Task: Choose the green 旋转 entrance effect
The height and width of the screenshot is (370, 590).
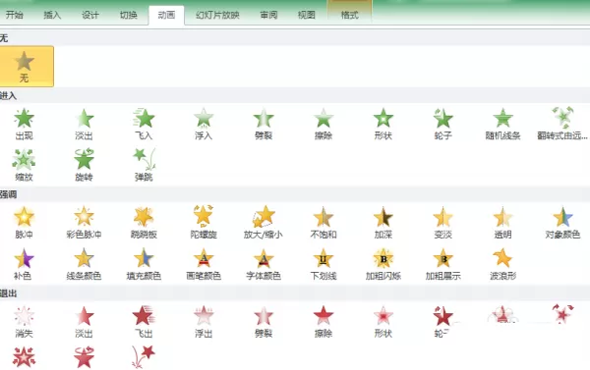Action: (x=84, y=165)
